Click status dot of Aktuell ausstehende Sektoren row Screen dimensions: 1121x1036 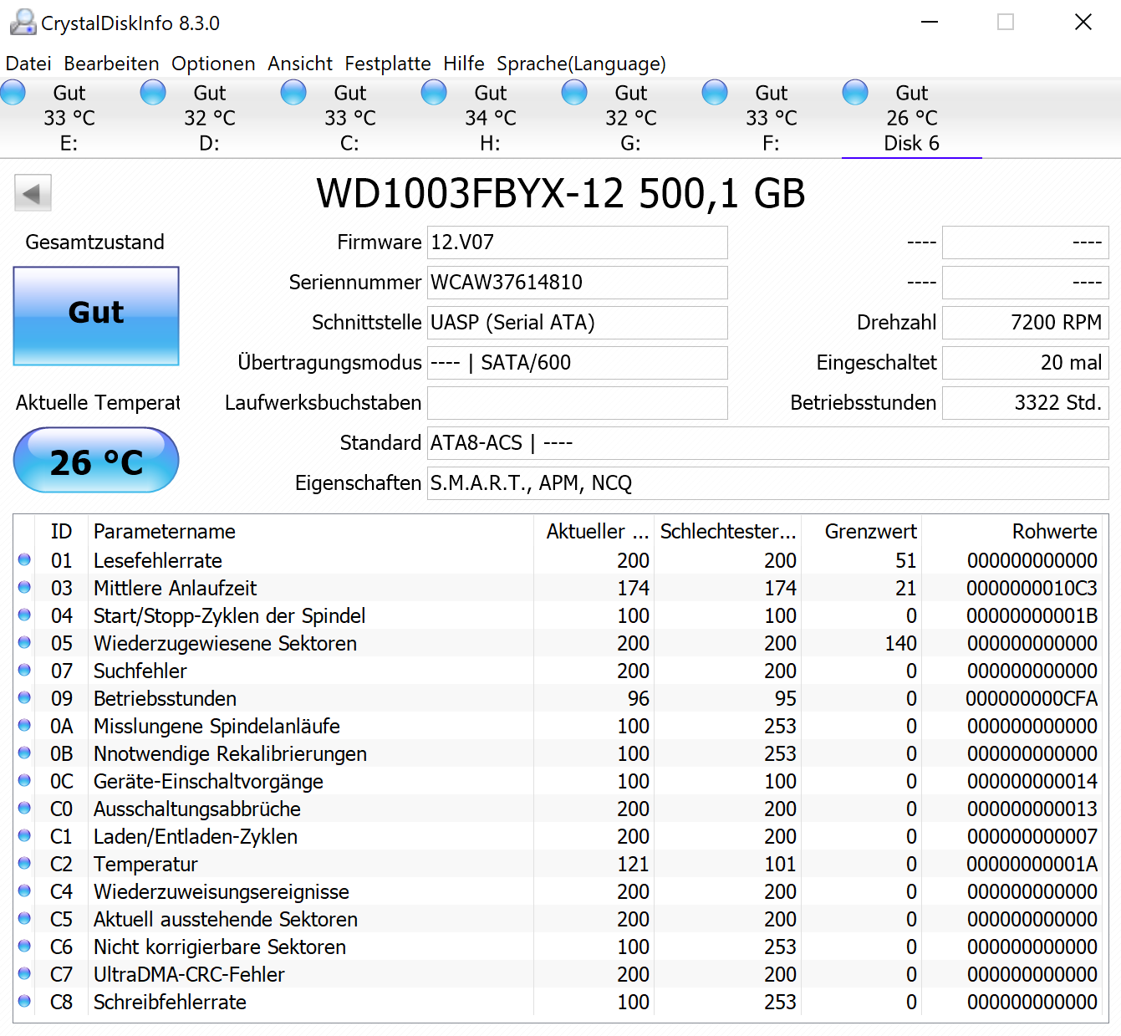[24, 918]
